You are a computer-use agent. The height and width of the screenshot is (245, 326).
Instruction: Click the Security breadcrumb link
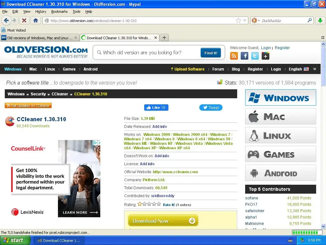(x=38, y=94)
